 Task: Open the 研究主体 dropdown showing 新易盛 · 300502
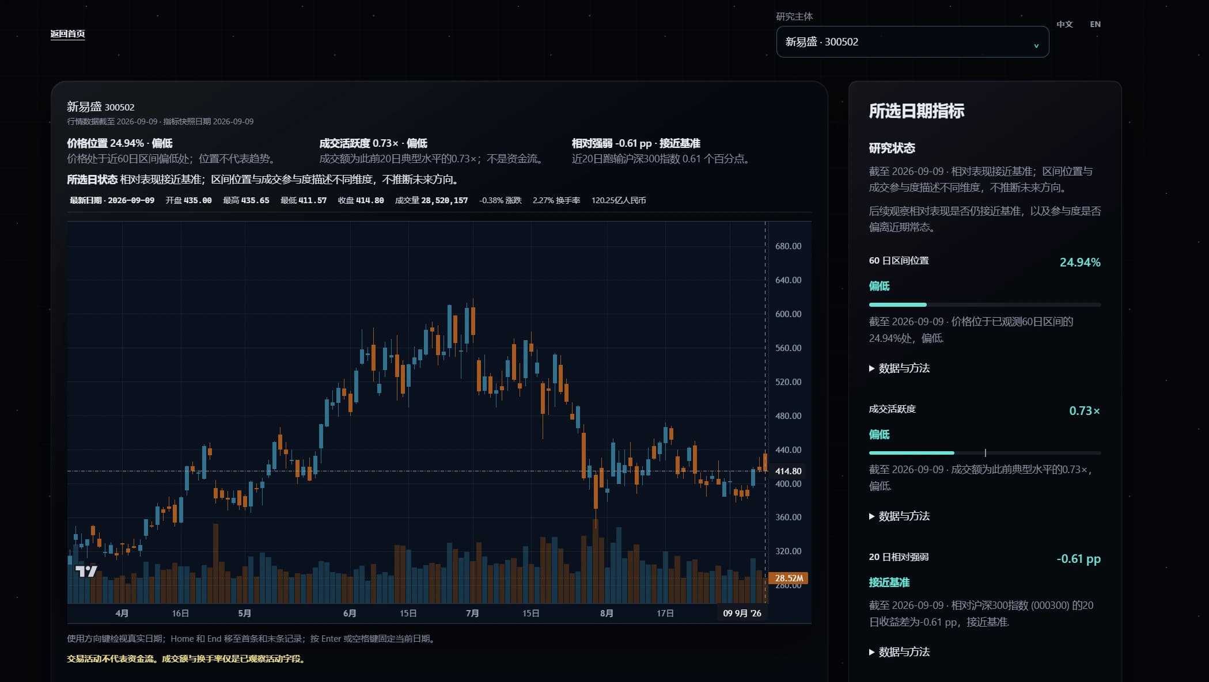[x=912, y=41]
